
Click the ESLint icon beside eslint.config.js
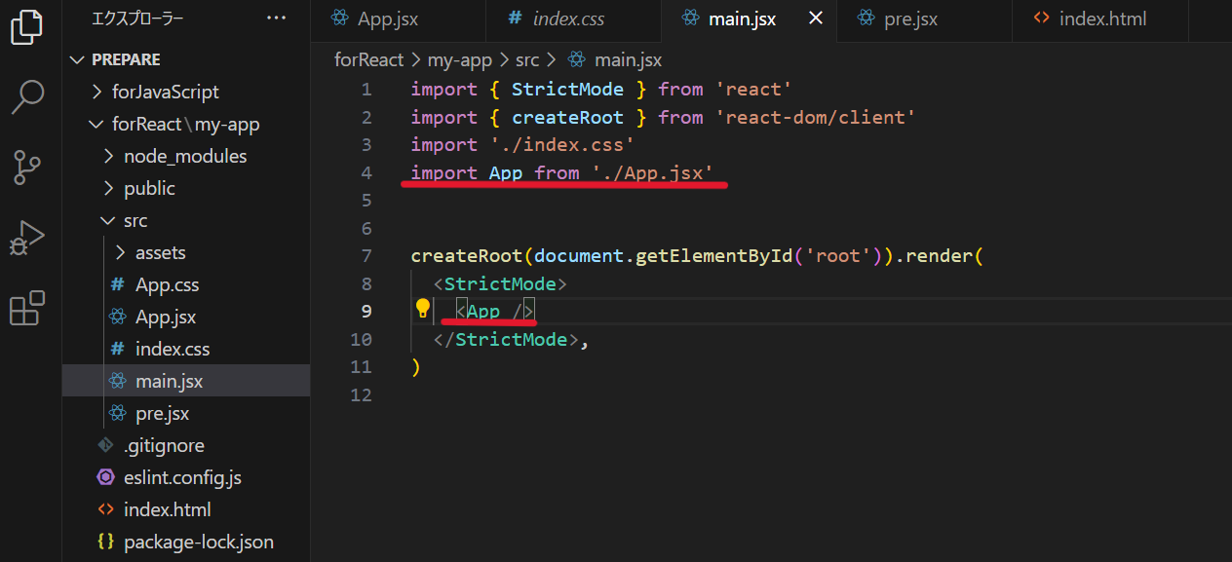[106, 477]
